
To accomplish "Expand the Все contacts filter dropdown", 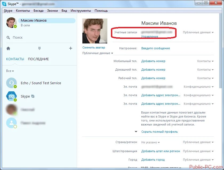I will tap(10, 71).
